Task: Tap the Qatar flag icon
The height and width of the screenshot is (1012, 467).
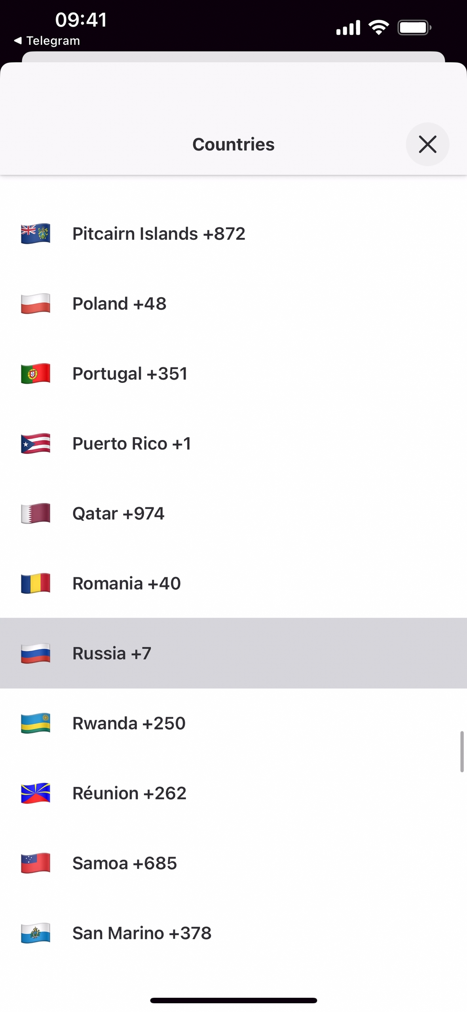Action: (36, 513)
